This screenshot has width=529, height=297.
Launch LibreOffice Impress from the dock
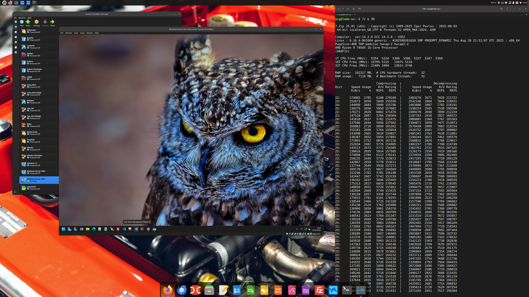pos(278,290)
